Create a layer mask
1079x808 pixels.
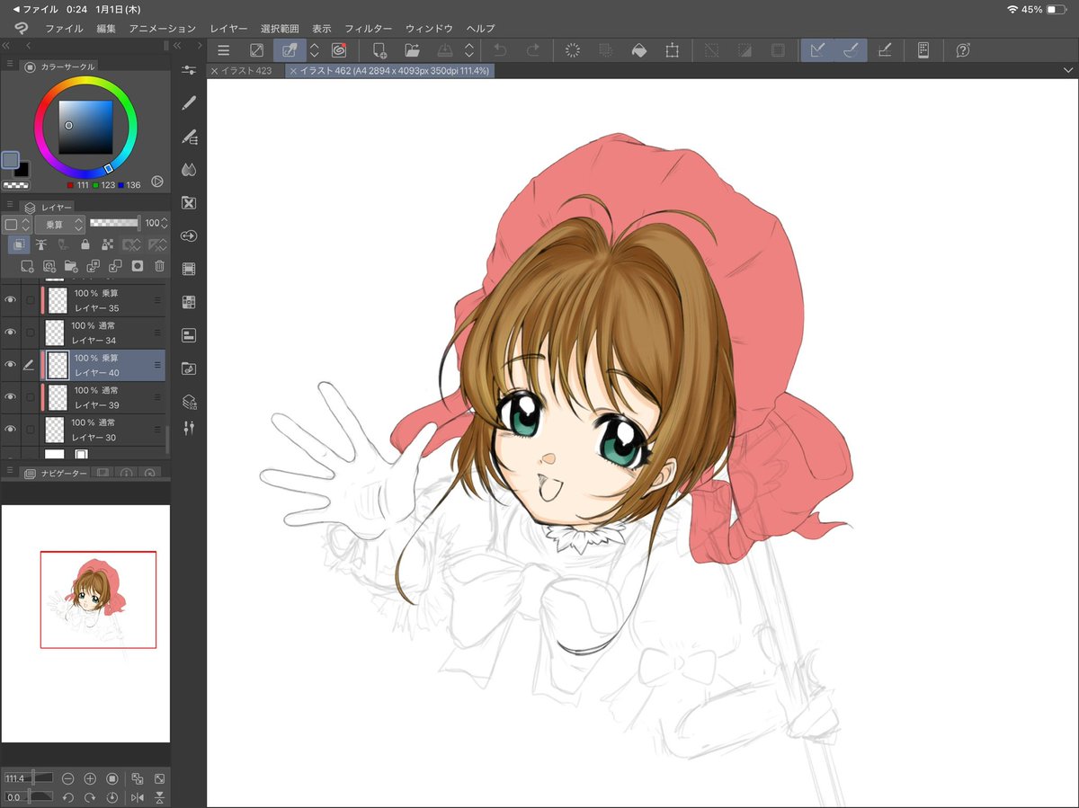click(137, 266)
